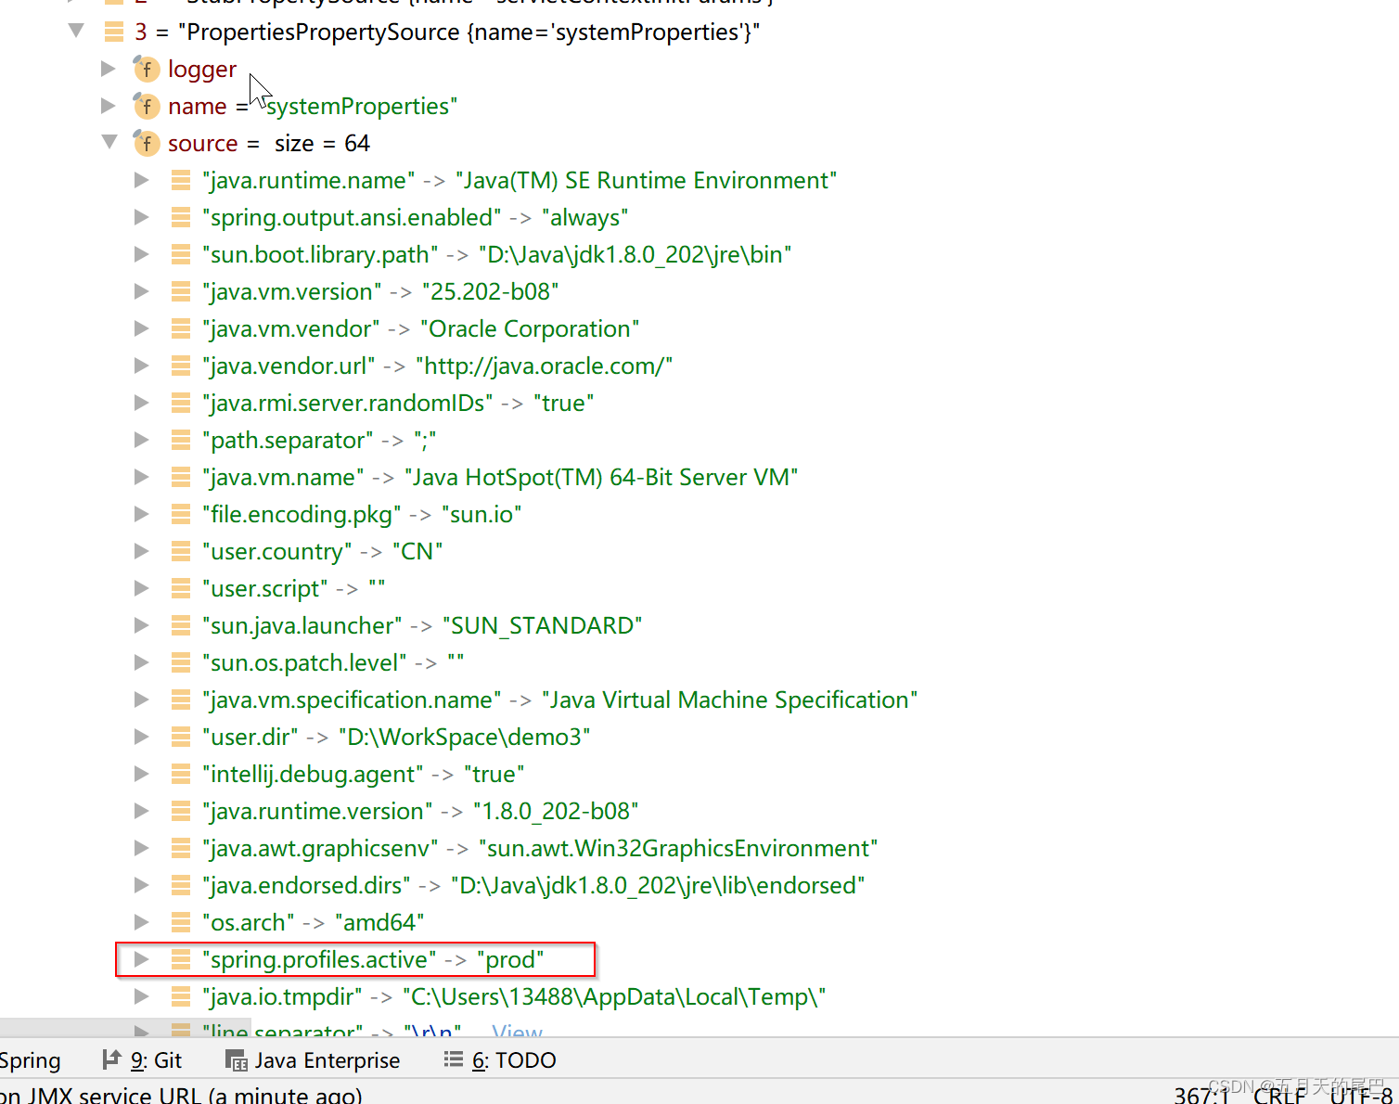Viewport: 1399px width, 1104px height.
Task: Click map entry icon for java.vm.specification.name
Action: [x=181, y=700]
